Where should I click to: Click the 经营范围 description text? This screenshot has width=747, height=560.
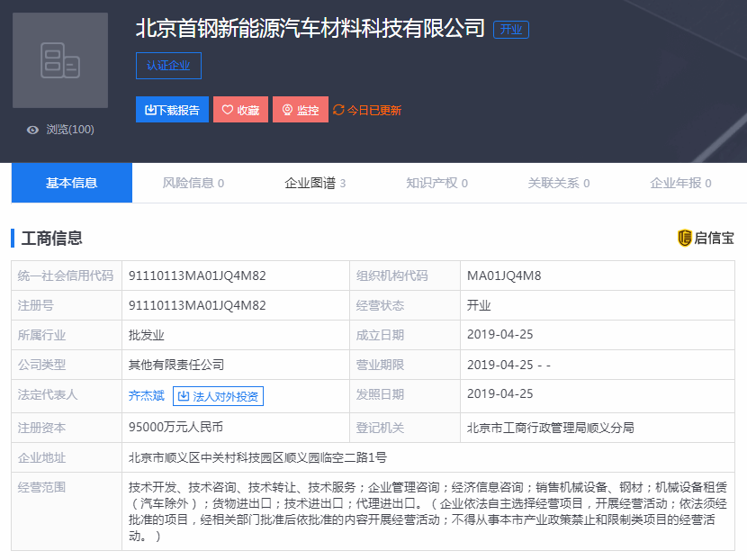tap(427, 511)
